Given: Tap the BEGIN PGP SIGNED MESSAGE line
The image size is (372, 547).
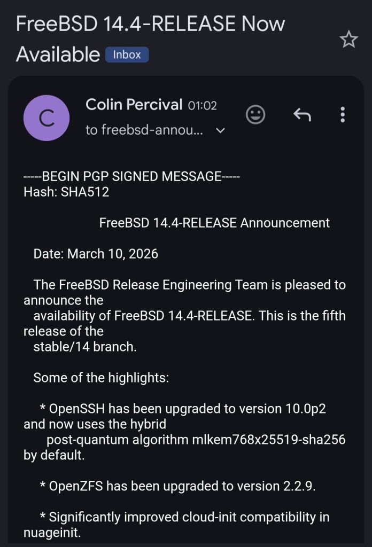Looking at the screenshot, I should (132, 177).
